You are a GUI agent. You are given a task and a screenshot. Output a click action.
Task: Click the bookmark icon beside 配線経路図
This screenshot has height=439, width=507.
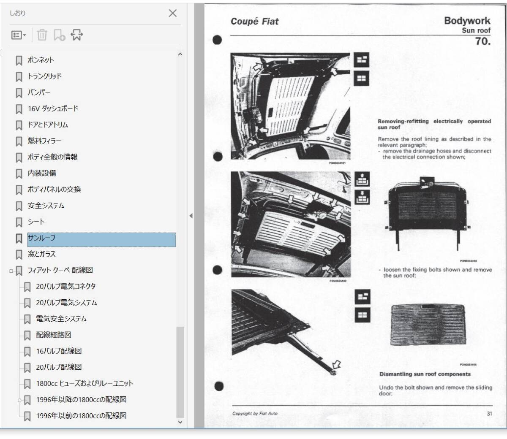(27, 336)
